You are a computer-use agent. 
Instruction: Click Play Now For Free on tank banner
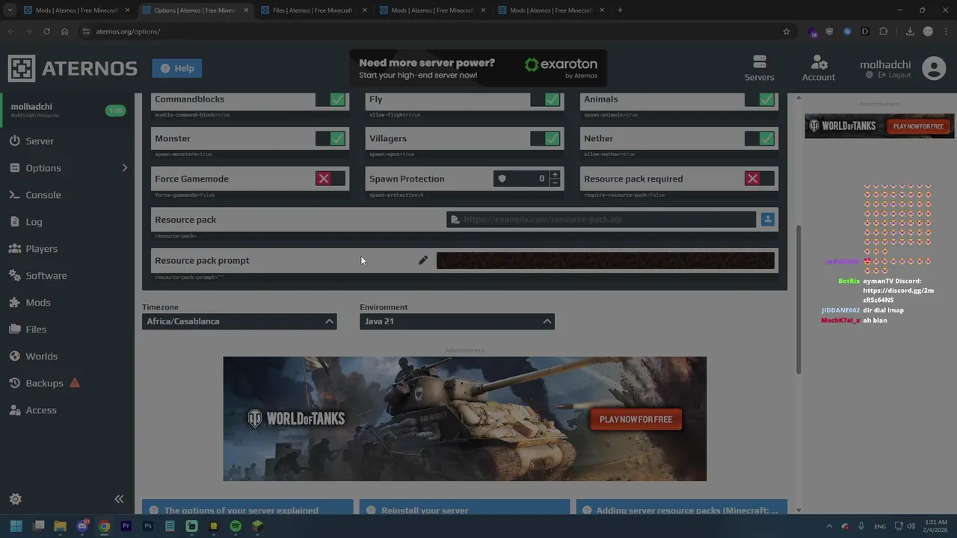click(x=636, y=419)
